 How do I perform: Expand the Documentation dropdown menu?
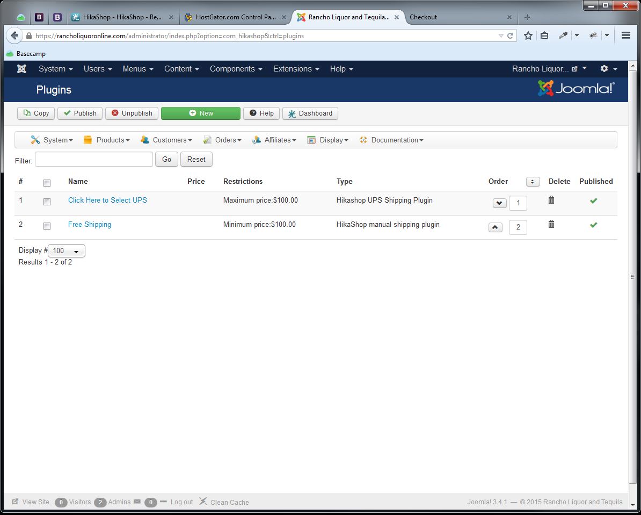click(391, 140)
